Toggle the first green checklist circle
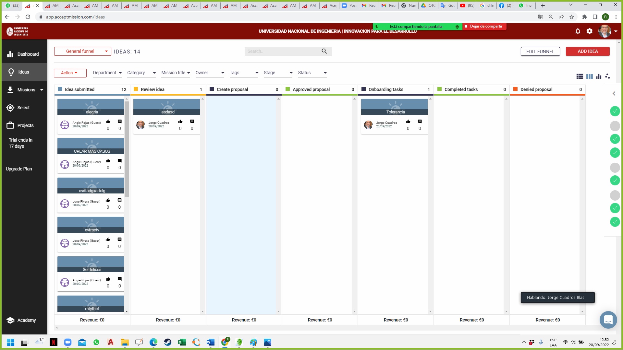The width and height of the screenshot is (623, 350). pos(615,111)
